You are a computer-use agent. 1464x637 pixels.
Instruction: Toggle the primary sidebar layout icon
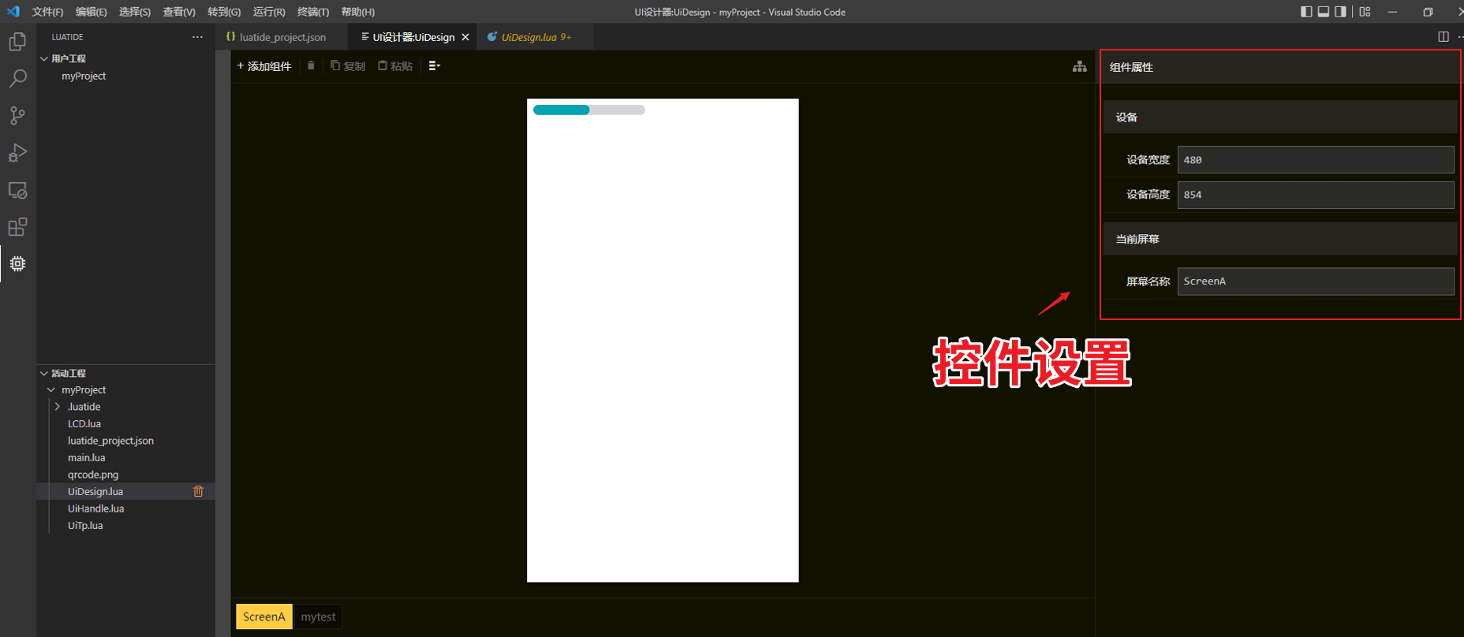[1306, 12]
